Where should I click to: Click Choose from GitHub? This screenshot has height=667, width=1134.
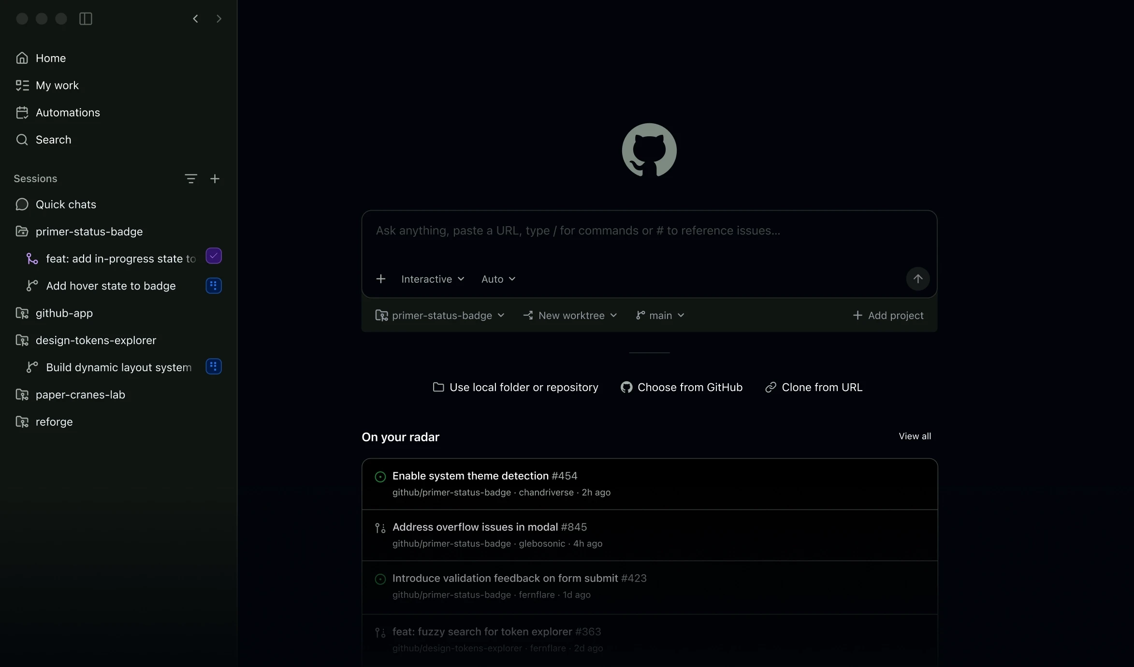pyautogui.click(x=682, y=387)
